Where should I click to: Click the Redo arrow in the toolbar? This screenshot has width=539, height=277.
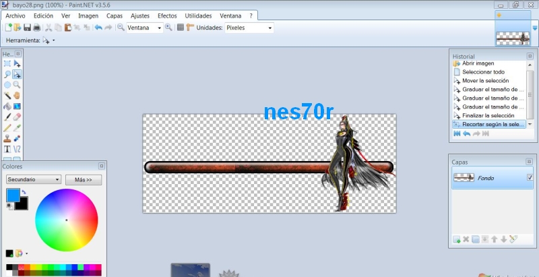108,28
